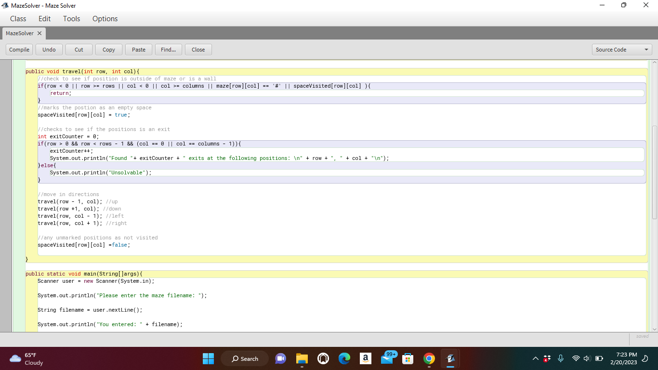Select the MazeSolver editor tab
Image resolution: width=658 pixels, height=370 pixels.
[x=20, y=33]
